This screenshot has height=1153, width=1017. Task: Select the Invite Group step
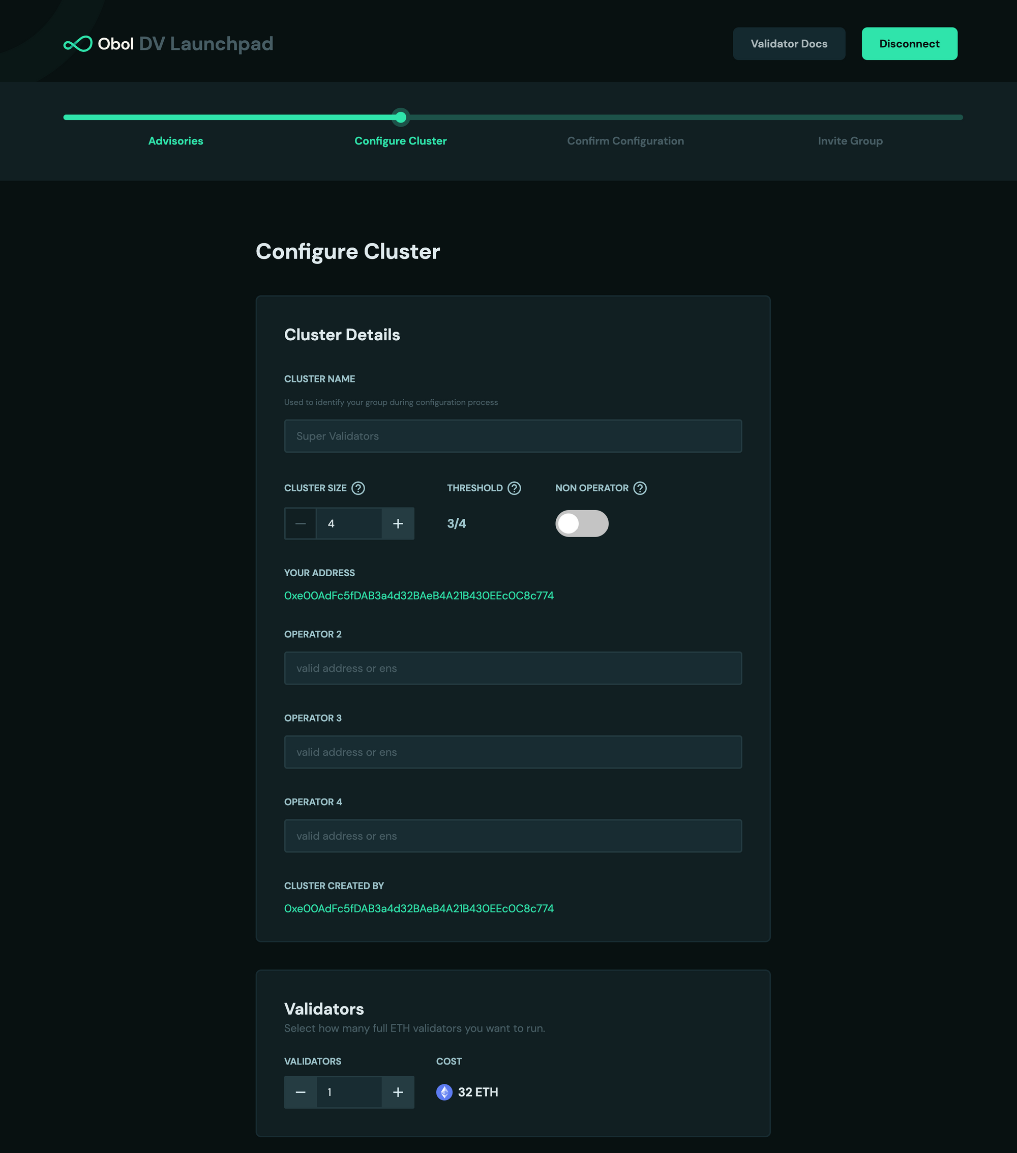850,141
